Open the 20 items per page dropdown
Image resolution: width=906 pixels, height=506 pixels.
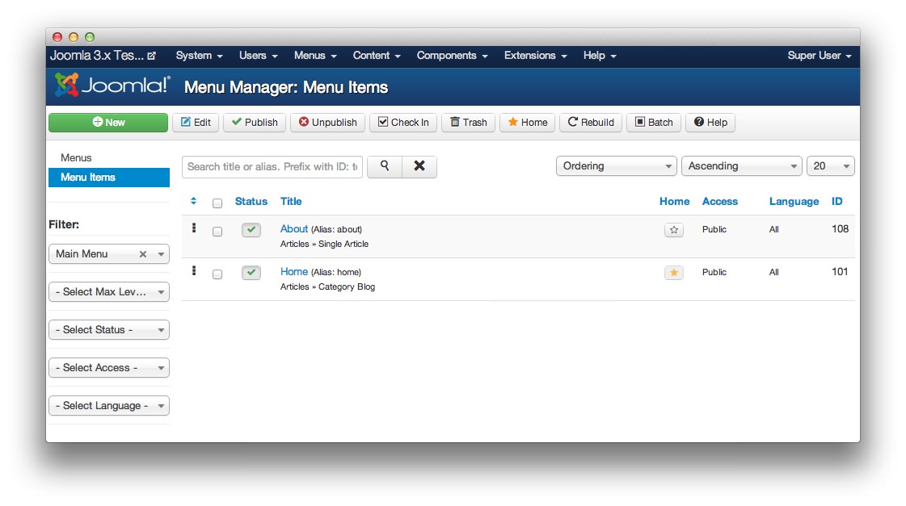[x=830, y=165]
